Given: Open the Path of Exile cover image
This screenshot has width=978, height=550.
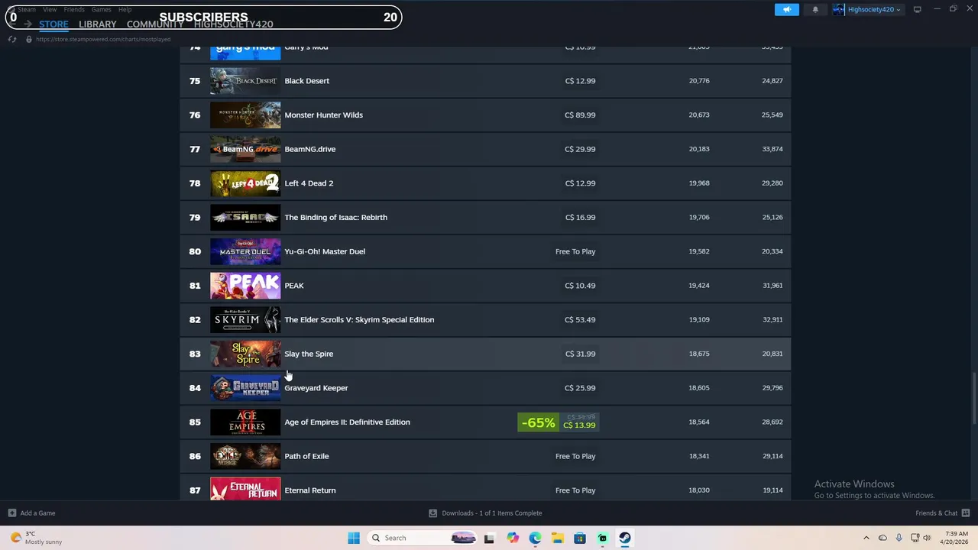Looking at the screenshot, I should pyautogui.click(x=245, y=456).
